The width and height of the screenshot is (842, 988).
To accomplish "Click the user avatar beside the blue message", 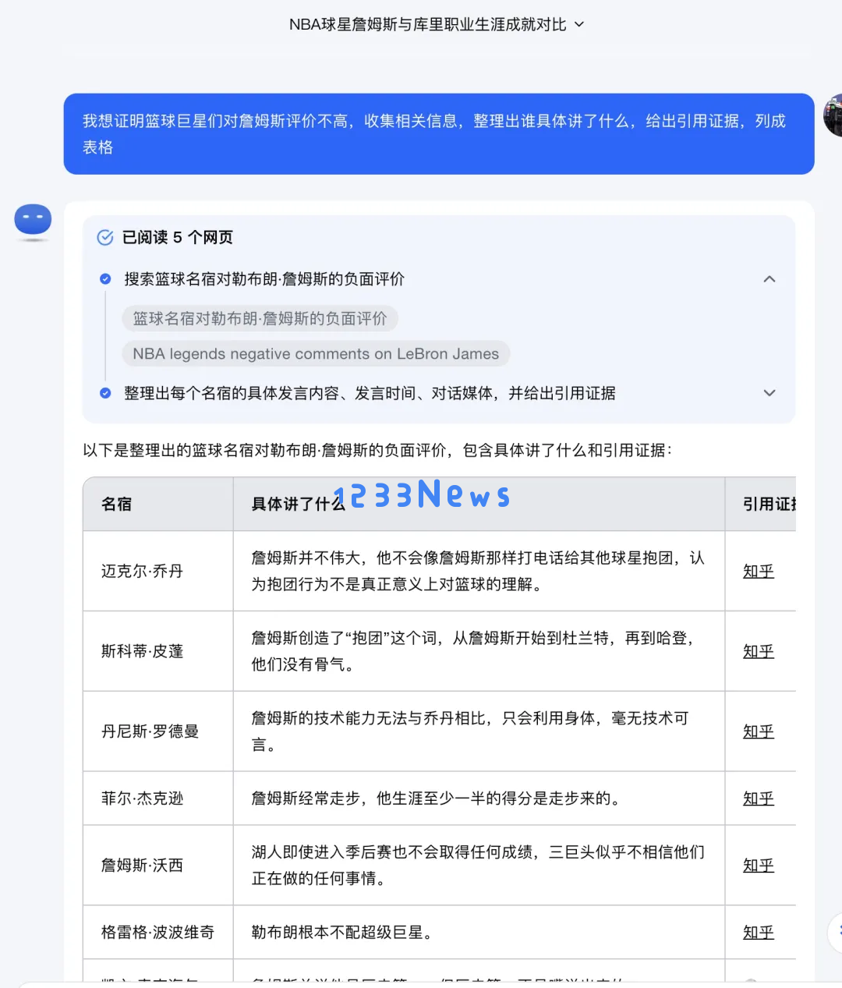I will click(x=833, y=115).
